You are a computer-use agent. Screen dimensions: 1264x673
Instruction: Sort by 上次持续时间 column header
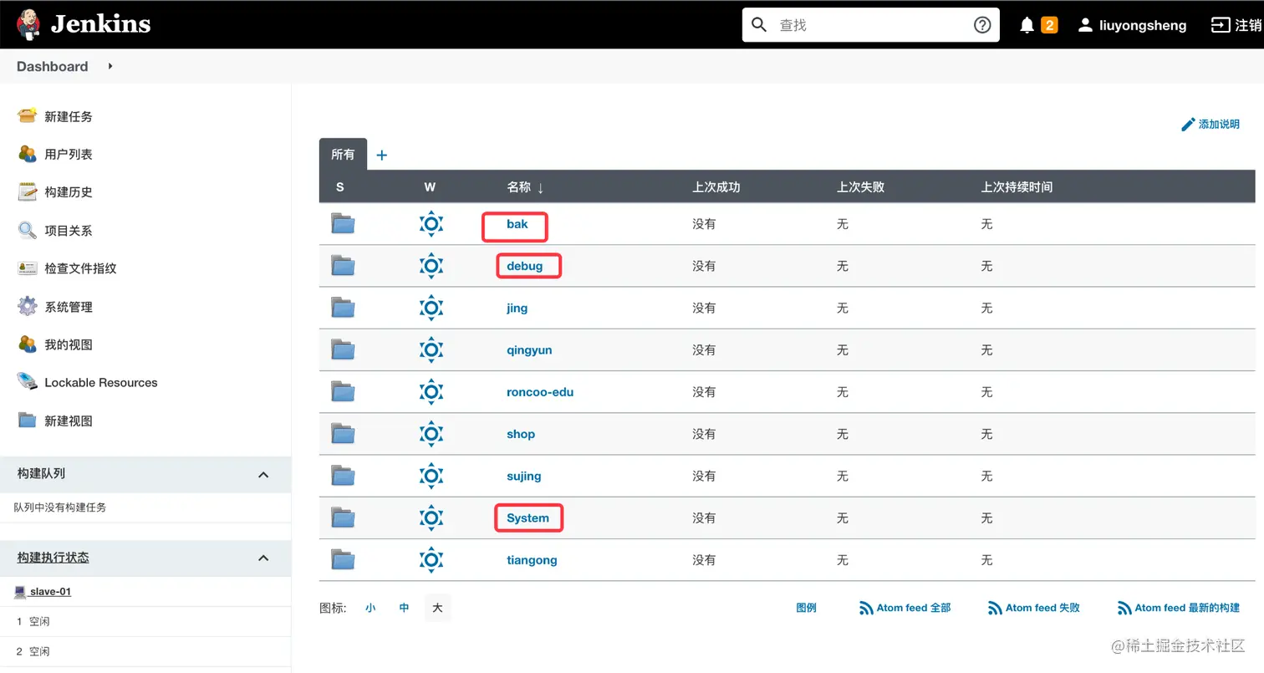(1017, 187)
